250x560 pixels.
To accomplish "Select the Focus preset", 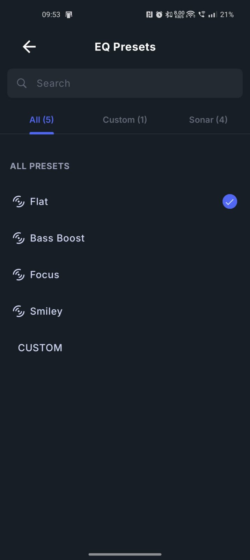I will click(125, 275).
